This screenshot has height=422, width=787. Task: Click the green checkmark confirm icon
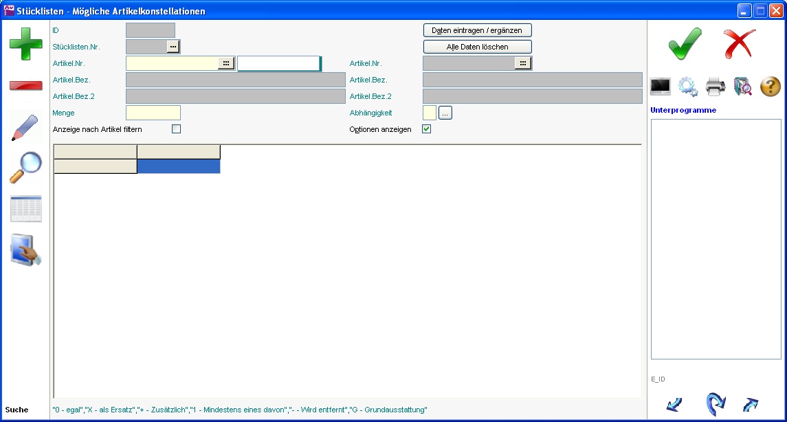click(685, 44)
